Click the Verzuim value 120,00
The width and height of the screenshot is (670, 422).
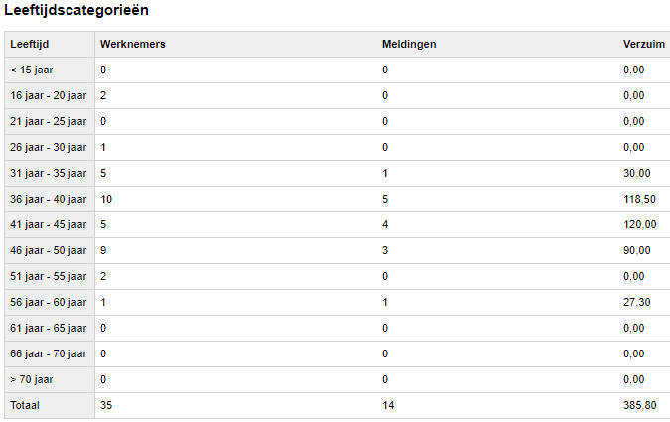tap(640, 224)
